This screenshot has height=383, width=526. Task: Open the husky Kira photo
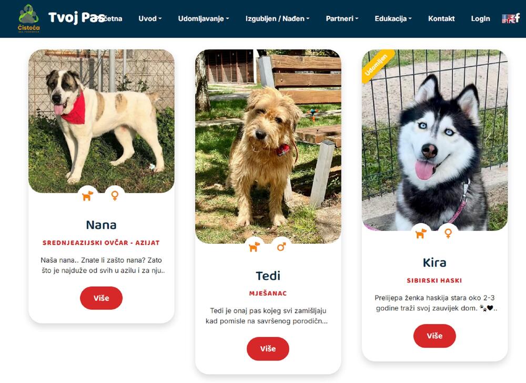[x=434, y=140]
